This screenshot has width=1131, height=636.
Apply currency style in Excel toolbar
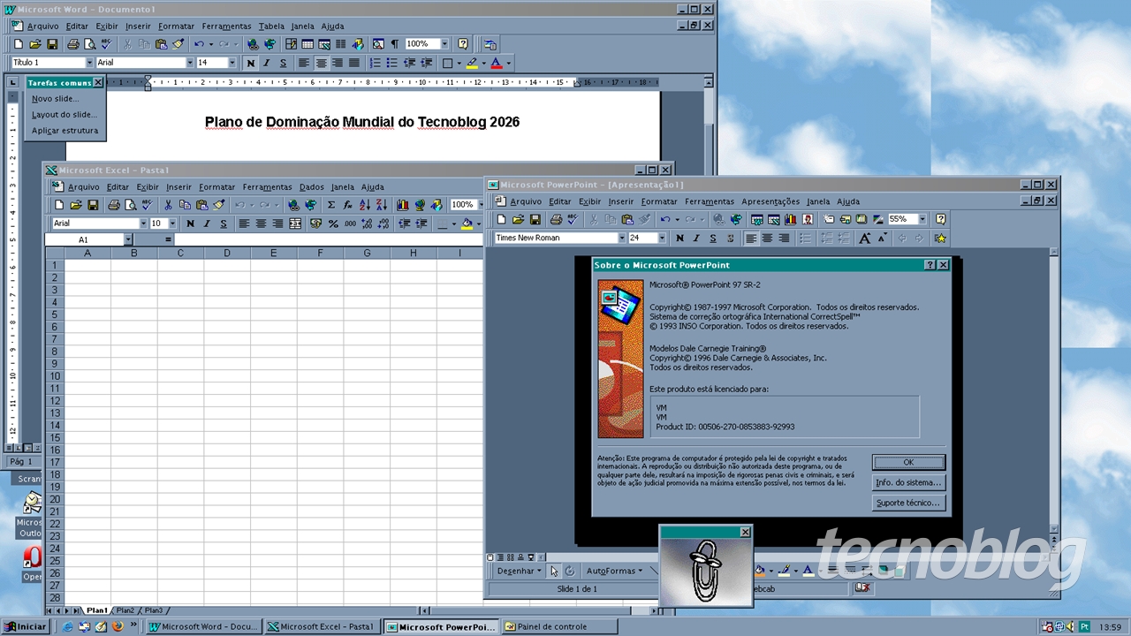[x=316, y=223]
